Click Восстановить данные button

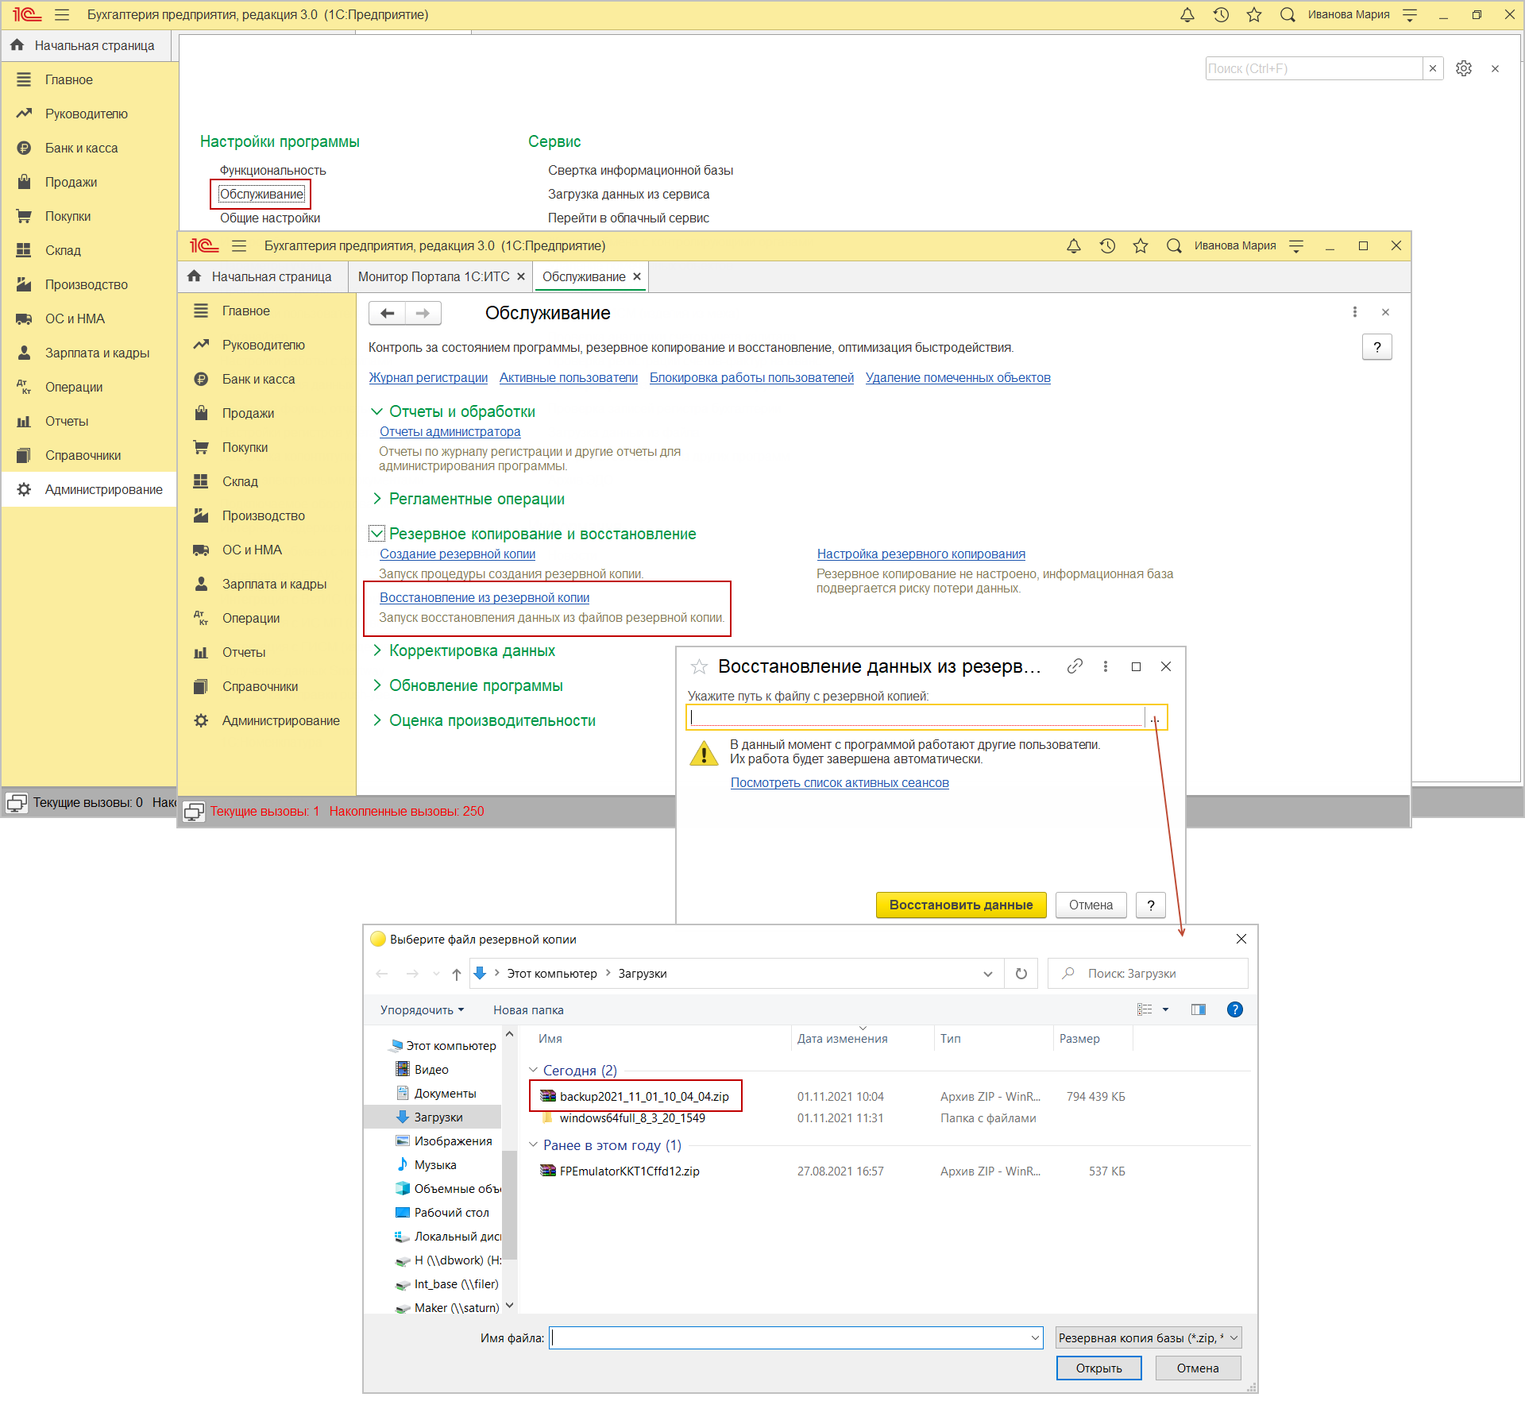pos(961,905)
